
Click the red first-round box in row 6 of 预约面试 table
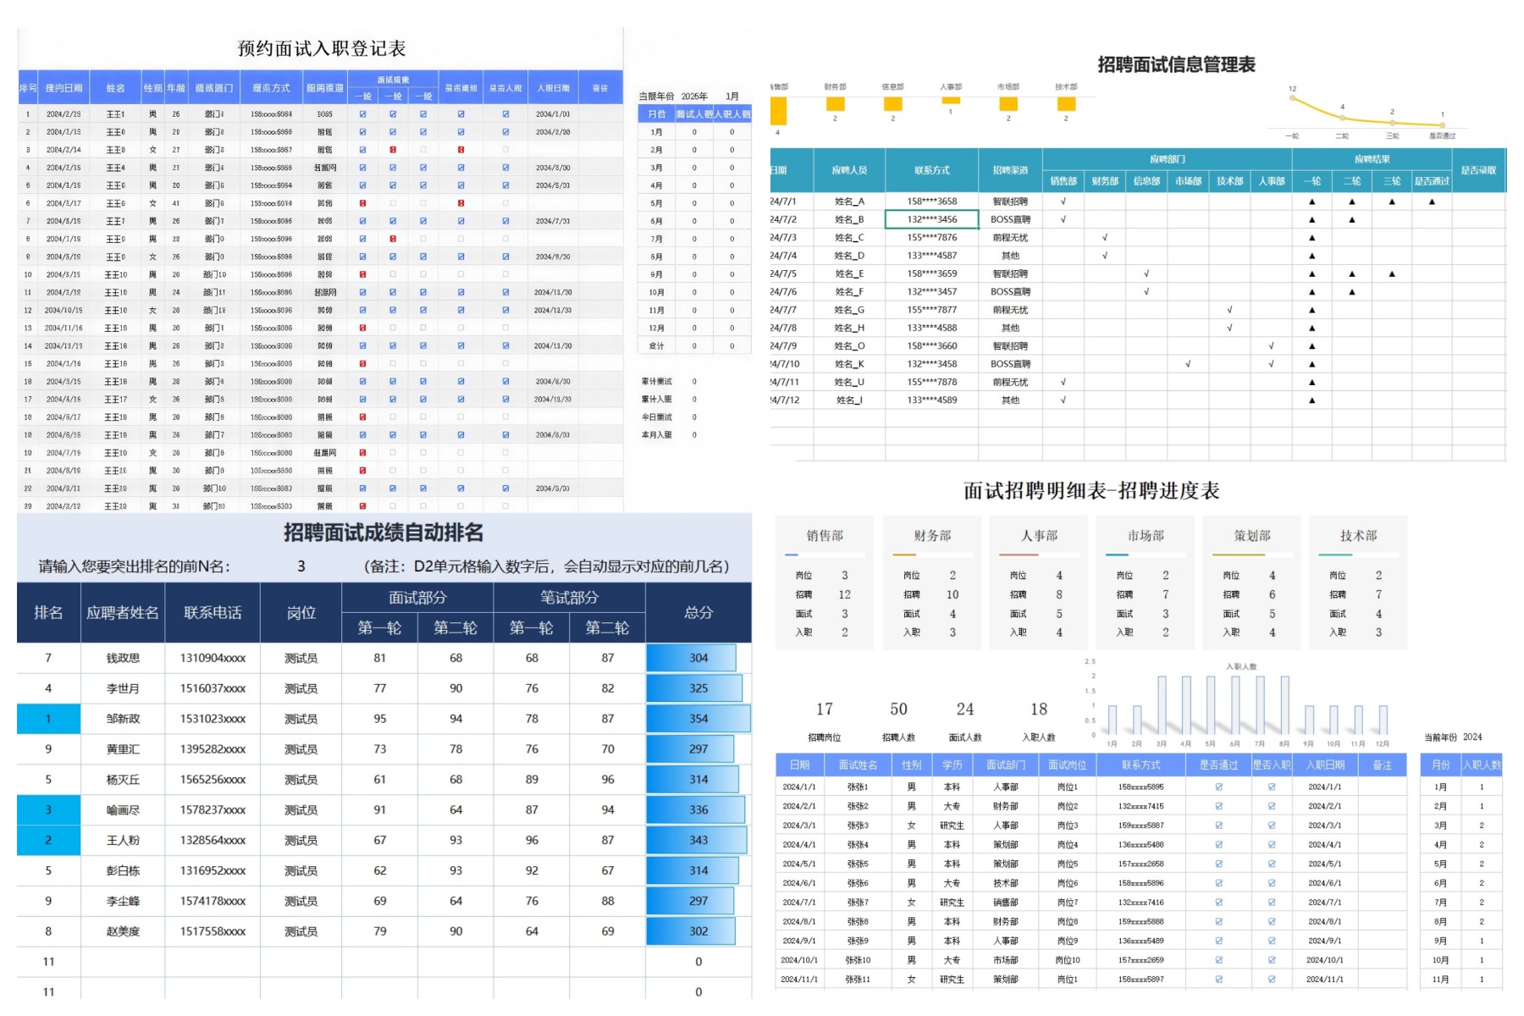click(362, 203)
